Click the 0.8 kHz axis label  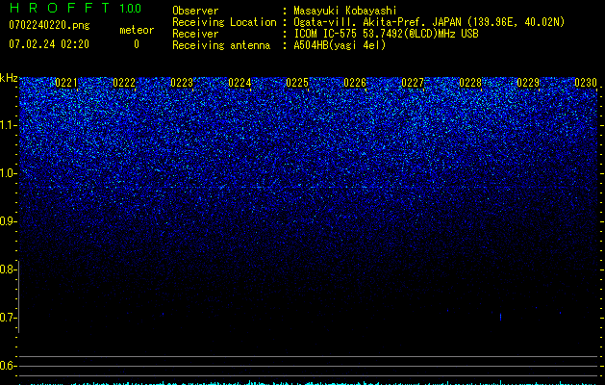(8, 269)
